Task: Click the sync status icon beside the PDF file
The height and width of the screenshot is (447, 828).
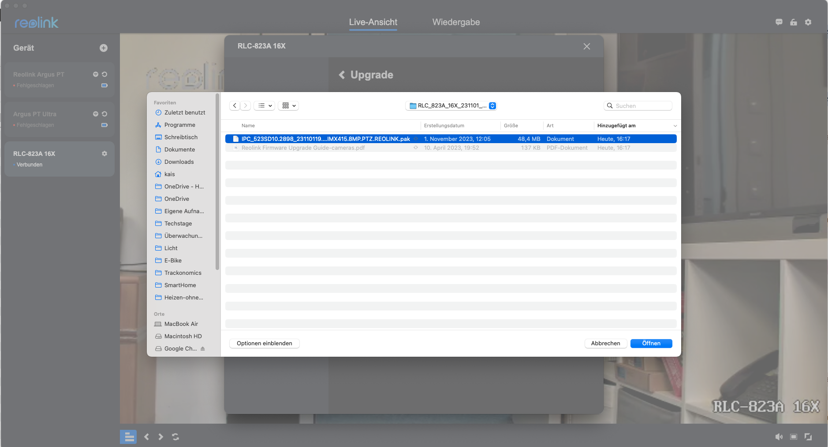Action: coord(416,148)
